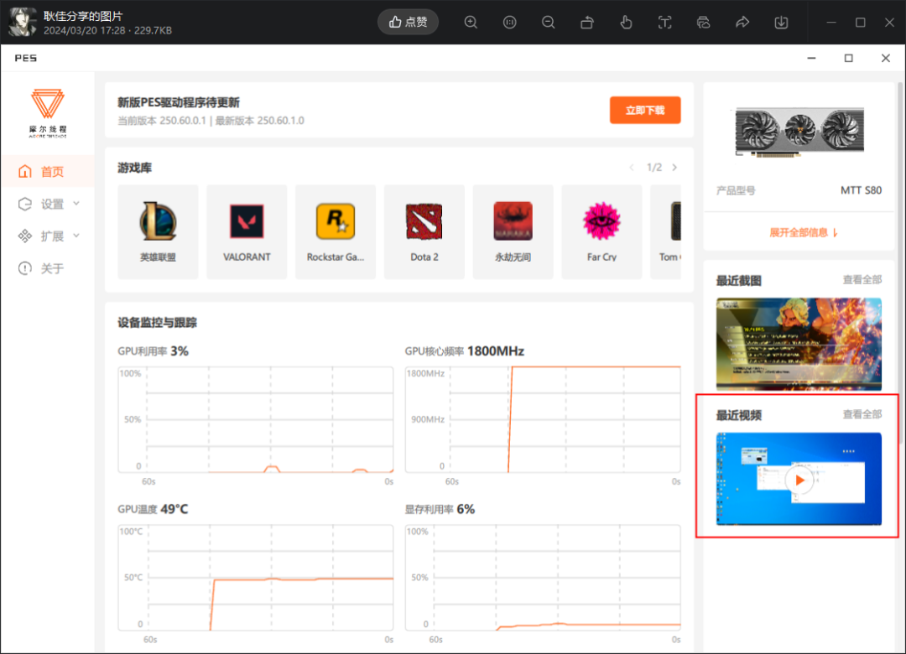Expand the 扩展 sidebar menu
Viewport: 906px width, 654px height.
click(x=52, y=236)
